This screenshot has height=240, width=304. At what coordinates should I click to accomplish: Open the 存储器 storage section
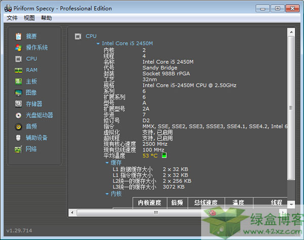[x=34, y=104]
